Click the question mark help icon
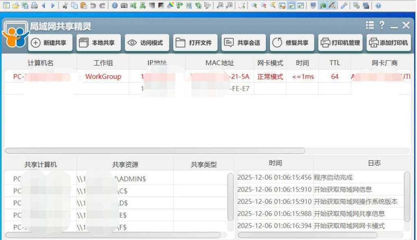Image resolution: width=417 pixels, height=240 pixels. coord(382,26)
